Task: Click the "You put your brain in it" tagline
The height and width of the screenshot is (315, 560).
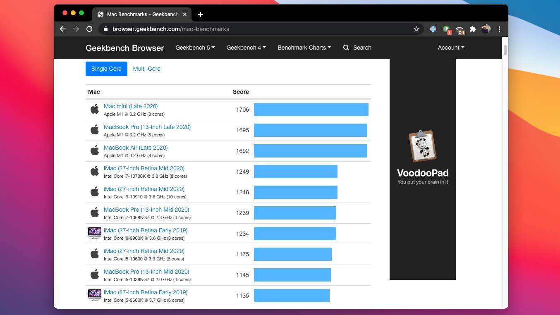Action: pyautogui.click(x=423, y=182)
